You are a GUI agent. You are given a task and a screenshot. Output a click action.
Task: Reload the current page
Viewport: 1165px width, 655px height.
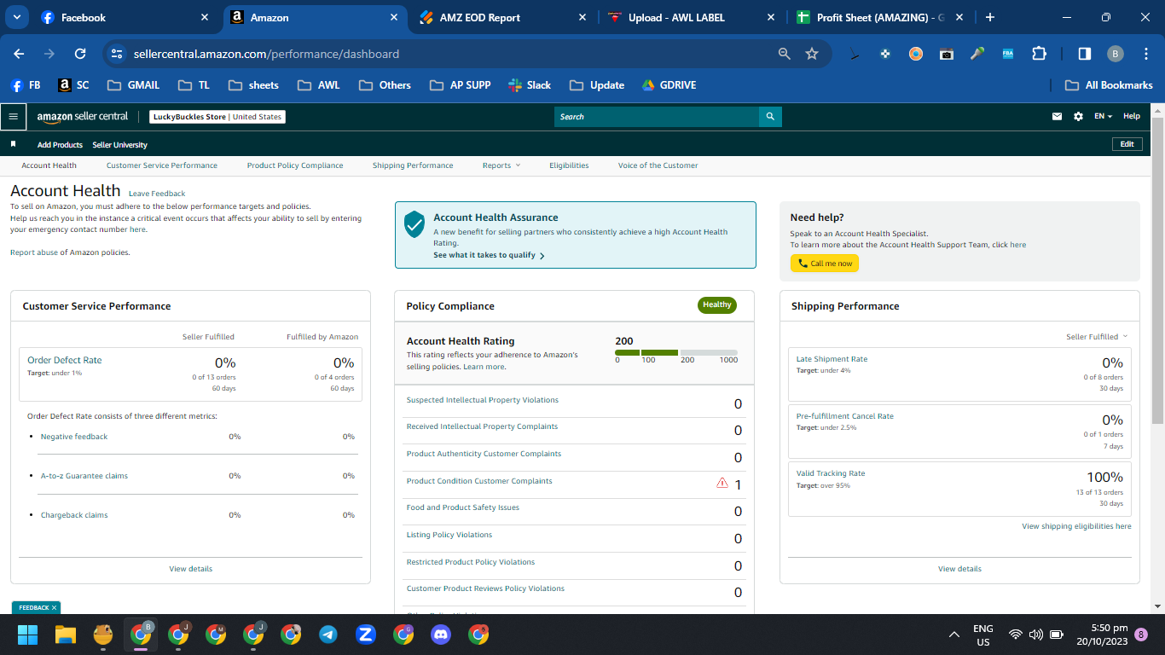click(80, 54)
